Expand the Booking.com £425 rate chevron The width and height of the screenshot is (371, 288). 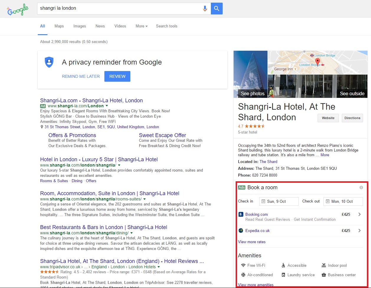coord(359,214)
